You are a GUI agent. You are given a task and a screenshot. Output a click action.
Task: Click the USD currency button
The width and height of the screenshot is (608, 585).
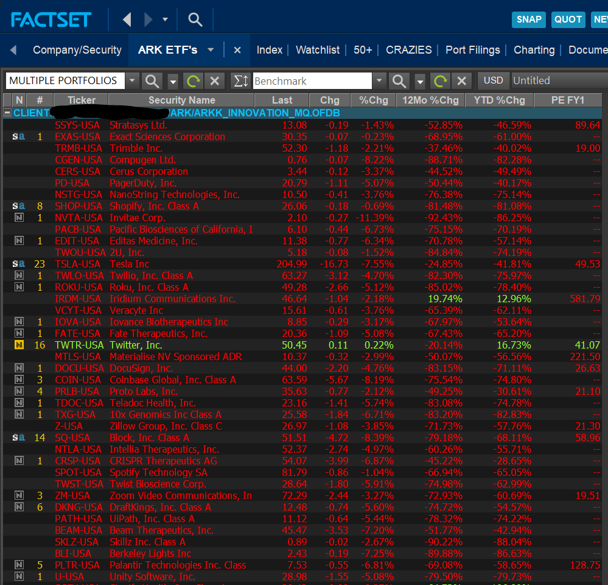[493, 80]
